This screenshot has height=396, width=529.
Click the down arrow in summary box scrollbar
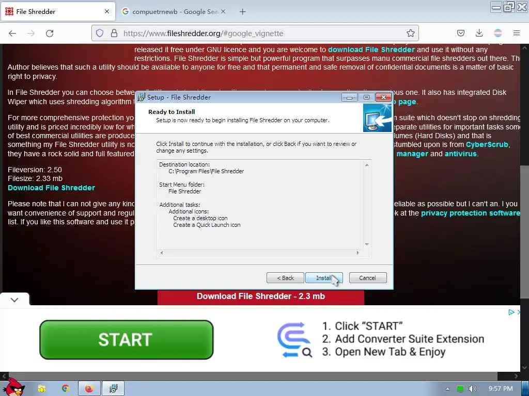(367, 244)
